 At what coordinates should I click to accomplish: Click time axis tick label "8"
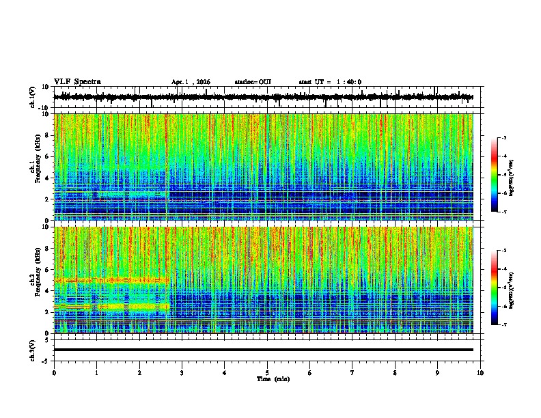(395, 373)
